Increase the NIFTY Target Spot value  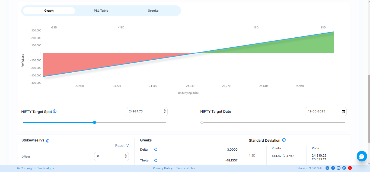coord(165,110)
